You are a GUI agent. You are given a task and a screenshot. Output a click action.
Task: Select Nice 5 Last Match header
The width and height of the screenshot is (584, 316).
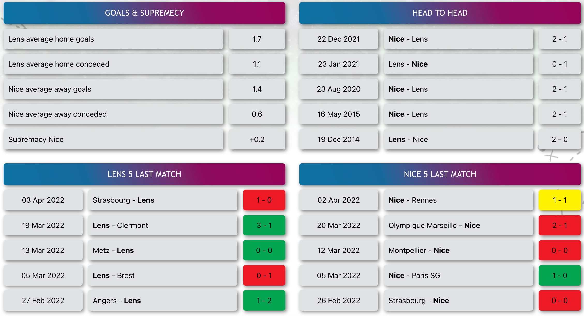440,174
